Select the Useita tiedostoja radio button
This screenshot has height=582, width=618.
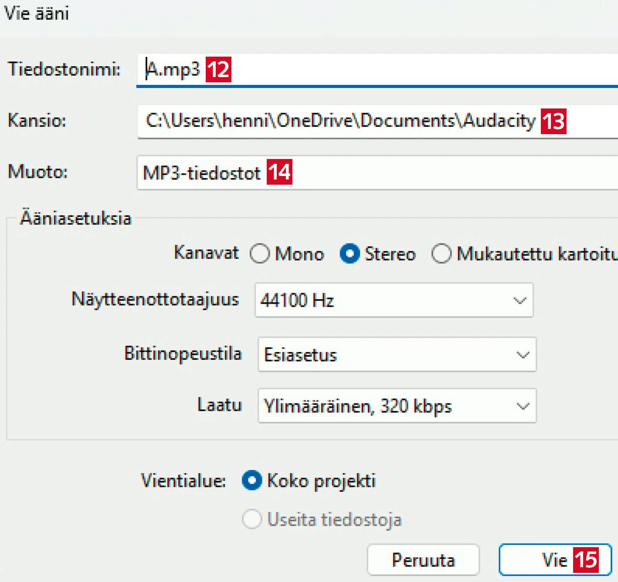pyautogui.click(x=252, y=519)
